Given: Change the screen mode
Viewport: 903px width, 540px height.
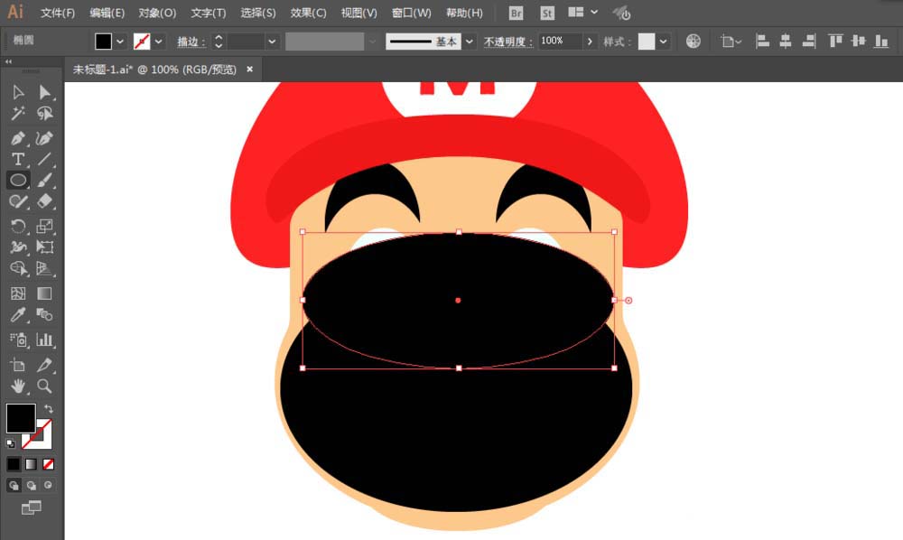Looking at the screenshot, I should pyautogui.click(x=31, y=507).
